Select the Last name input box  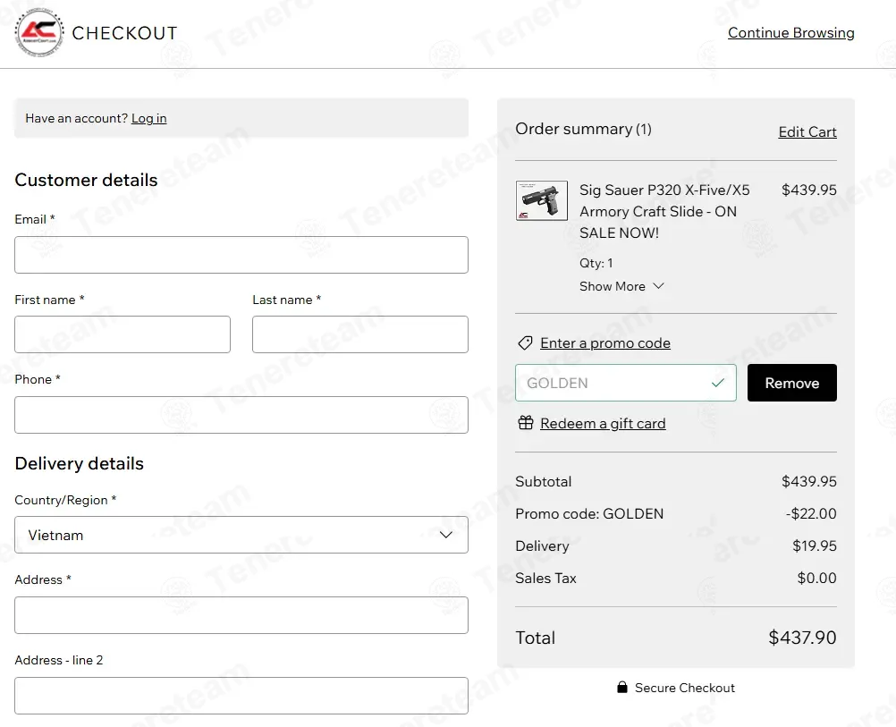[x=359, y=334]
